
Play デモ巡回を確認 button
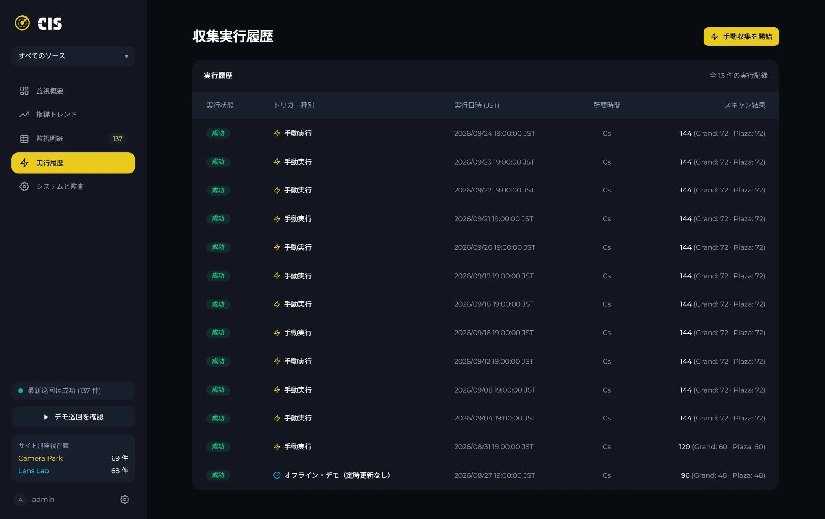tap(73, 417)
